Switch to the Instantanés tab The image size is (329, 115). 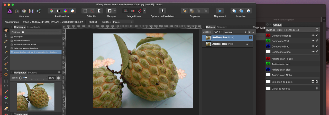pyautogui.click(x=34, y=27)
